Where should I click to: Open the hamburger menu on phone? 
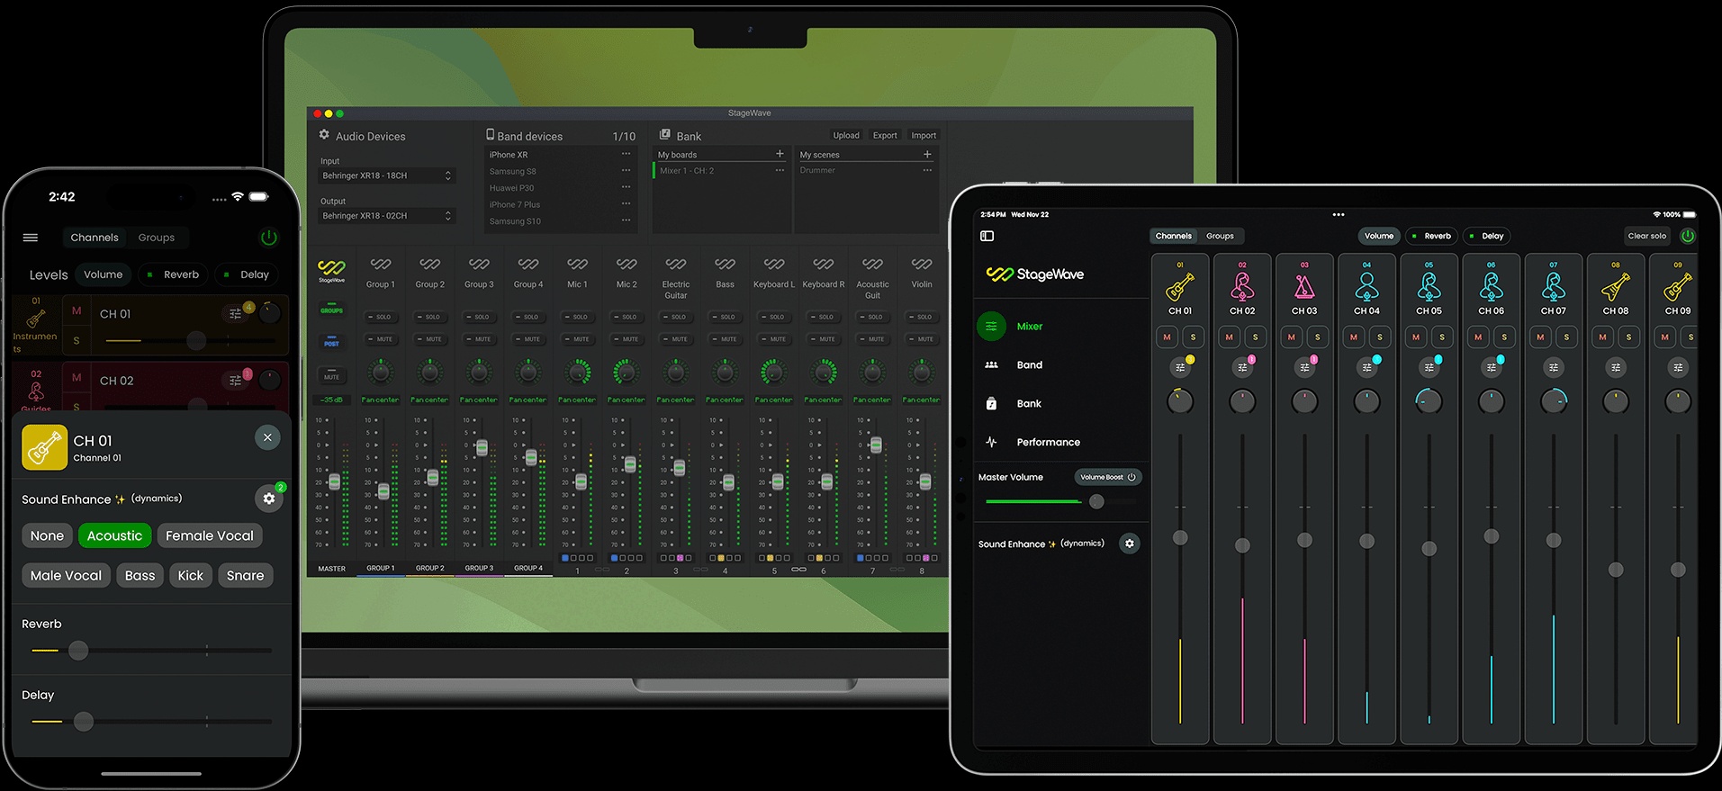coord(31,238)
